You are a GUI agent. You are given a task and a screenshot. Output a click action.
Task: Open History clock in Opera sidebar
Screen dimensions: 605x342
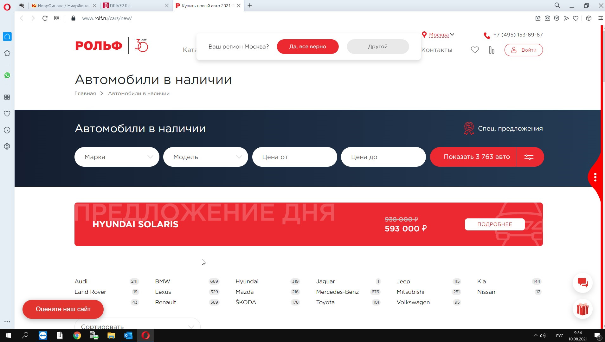(x=7, y=130)
